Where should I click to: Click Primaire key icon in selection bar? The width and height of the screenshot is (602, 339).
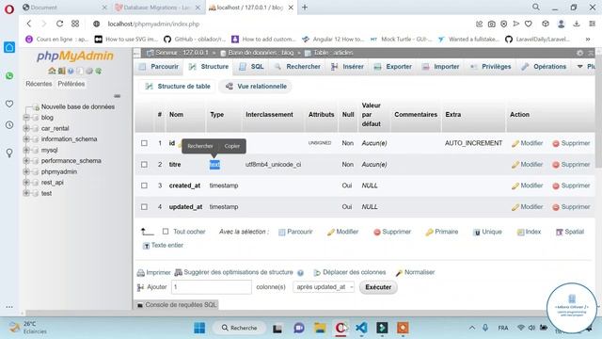click(x=429, y=232)
